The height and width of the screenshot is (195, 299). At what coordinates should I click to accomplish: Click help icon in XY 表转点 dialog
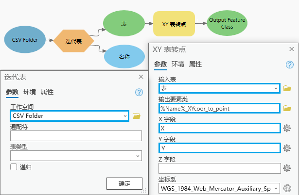coord(289,65)
